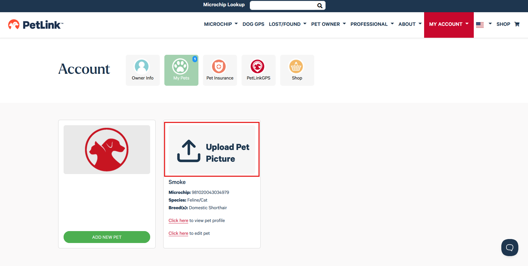
Task: Switch to the Owner Info tab
Action: (143, 70)
